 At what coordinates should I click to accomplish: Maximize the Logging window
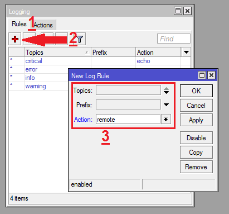[x=178, y=11]
